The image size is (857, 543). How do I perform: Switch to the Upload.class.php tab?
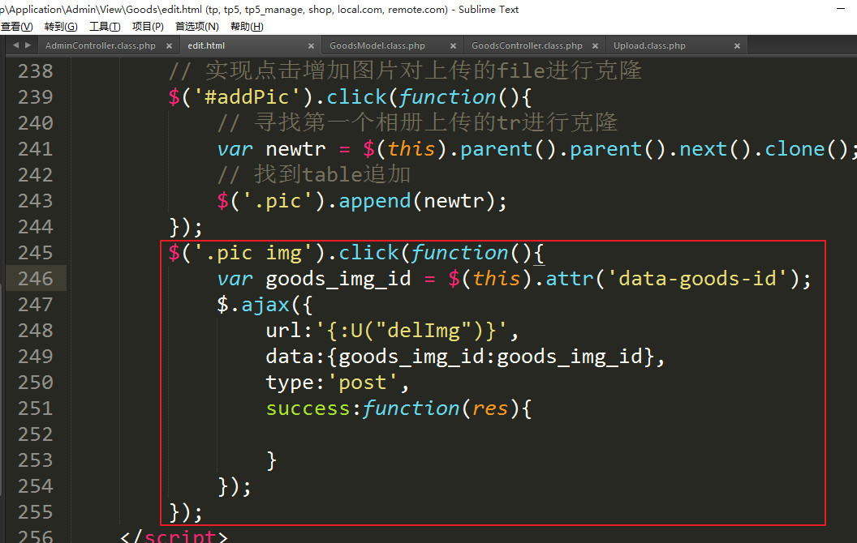click(649, 46)
